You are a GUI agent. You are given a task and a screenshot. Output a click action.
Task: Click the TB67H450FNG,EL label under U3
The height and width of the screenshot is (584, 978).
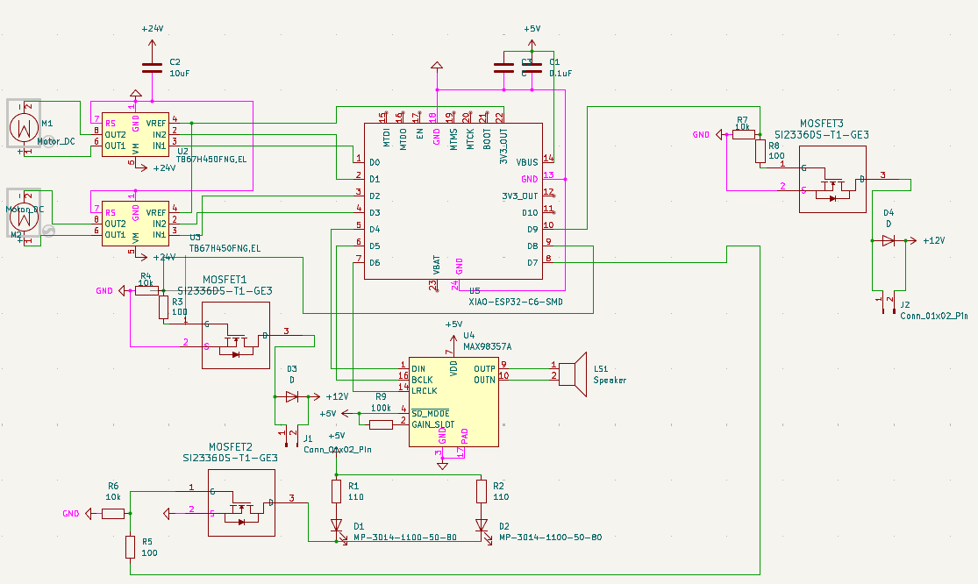click(225, 248)
